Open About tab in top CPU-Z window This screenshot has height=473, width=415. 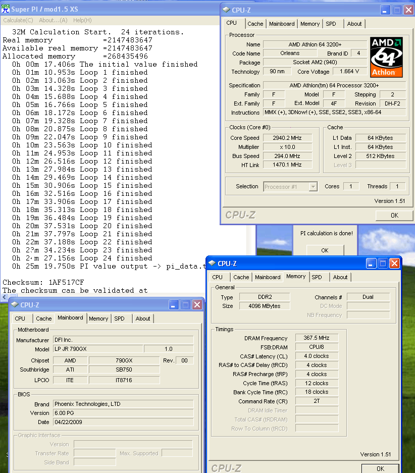pyautogui.click(x=354, y=24)
